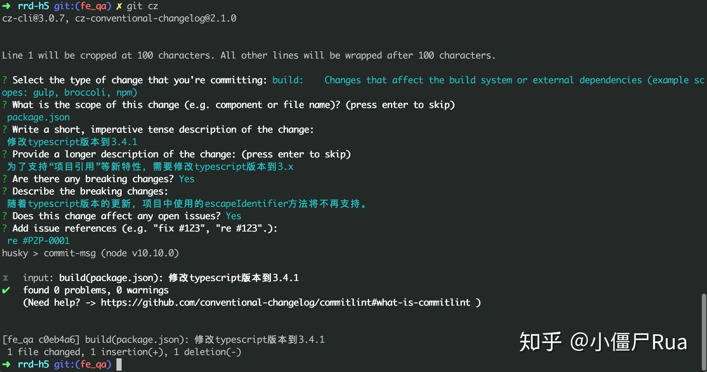Click the Yes answer for open issues
This screenshot has width=707, height=372.
(x=233, y=216)
